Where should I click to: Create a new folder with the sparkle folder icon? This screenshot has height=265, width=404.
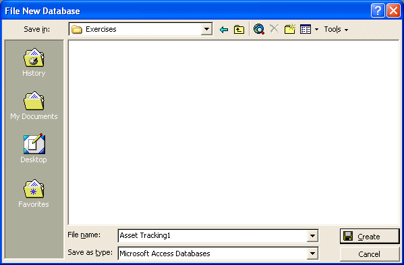pos(290,29)
